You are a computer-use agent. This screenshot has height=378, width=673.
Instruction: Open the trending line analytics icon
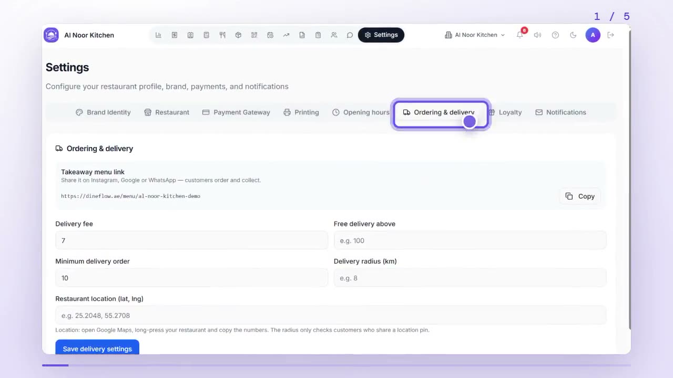pyautogui.click(x=286, y=35)
